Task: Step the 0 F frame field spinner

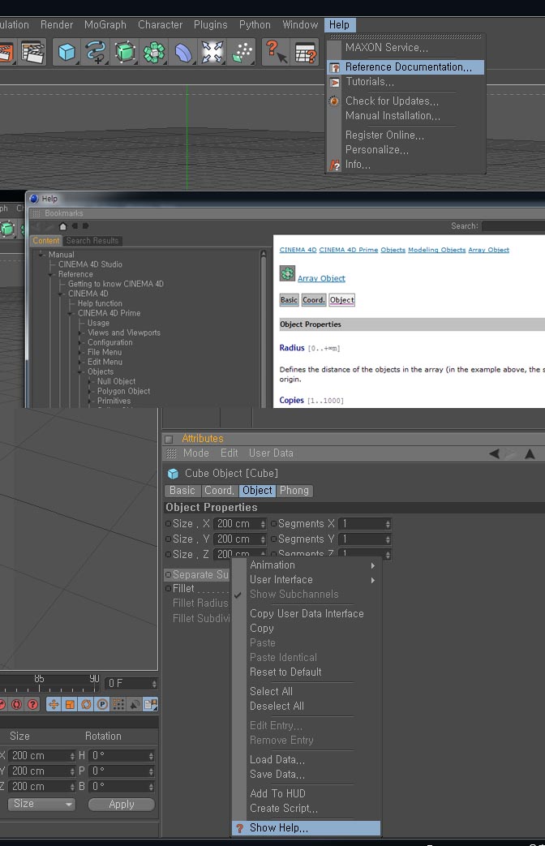Action: [x=154, y=684]
